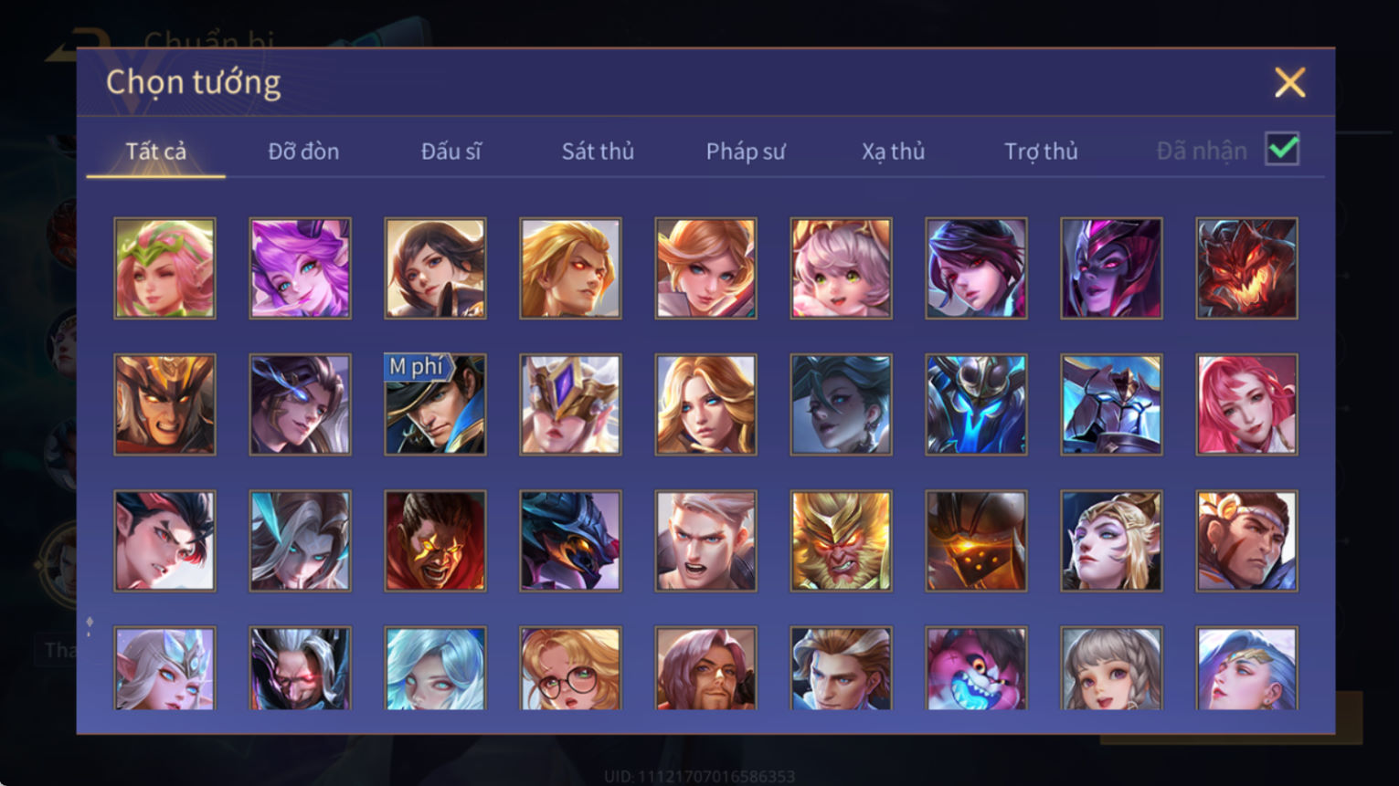The height and width of the screenshot is (786, 1399).
Task: Pick the red lava demon hero portrait
Action: tap(1246, 268)
